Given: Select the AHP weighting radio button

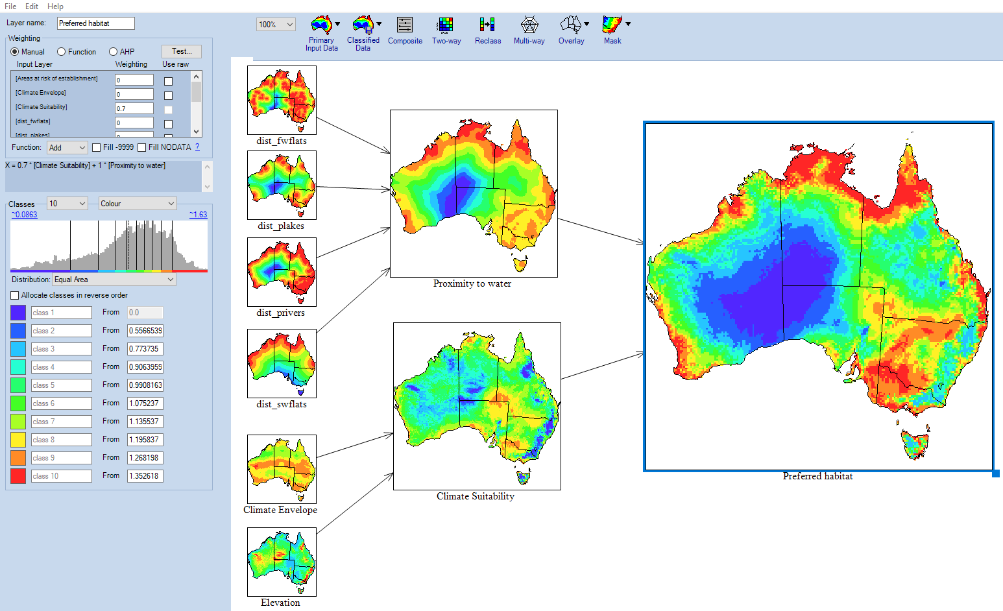Looking at the screenshot, I should (x=113, y=52).
